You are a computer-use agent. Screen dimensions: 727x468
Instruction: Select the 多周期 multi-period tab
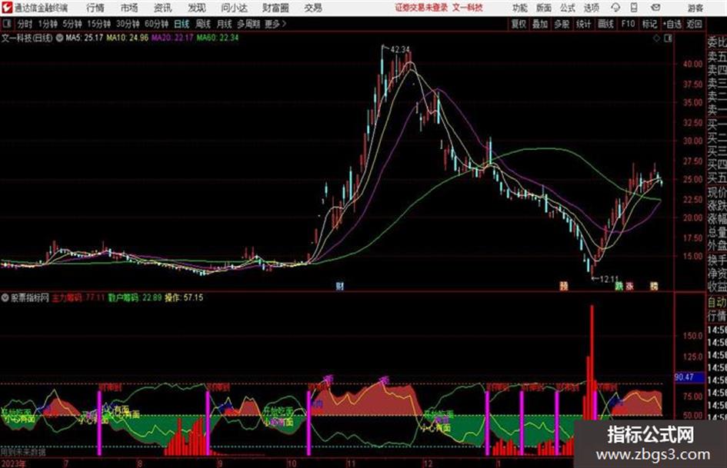[x=248, y=24]
